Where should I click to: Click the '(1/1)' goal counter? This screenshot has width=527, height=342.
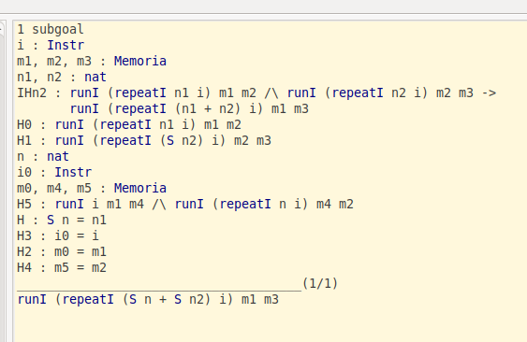click(x=320, y=284)
